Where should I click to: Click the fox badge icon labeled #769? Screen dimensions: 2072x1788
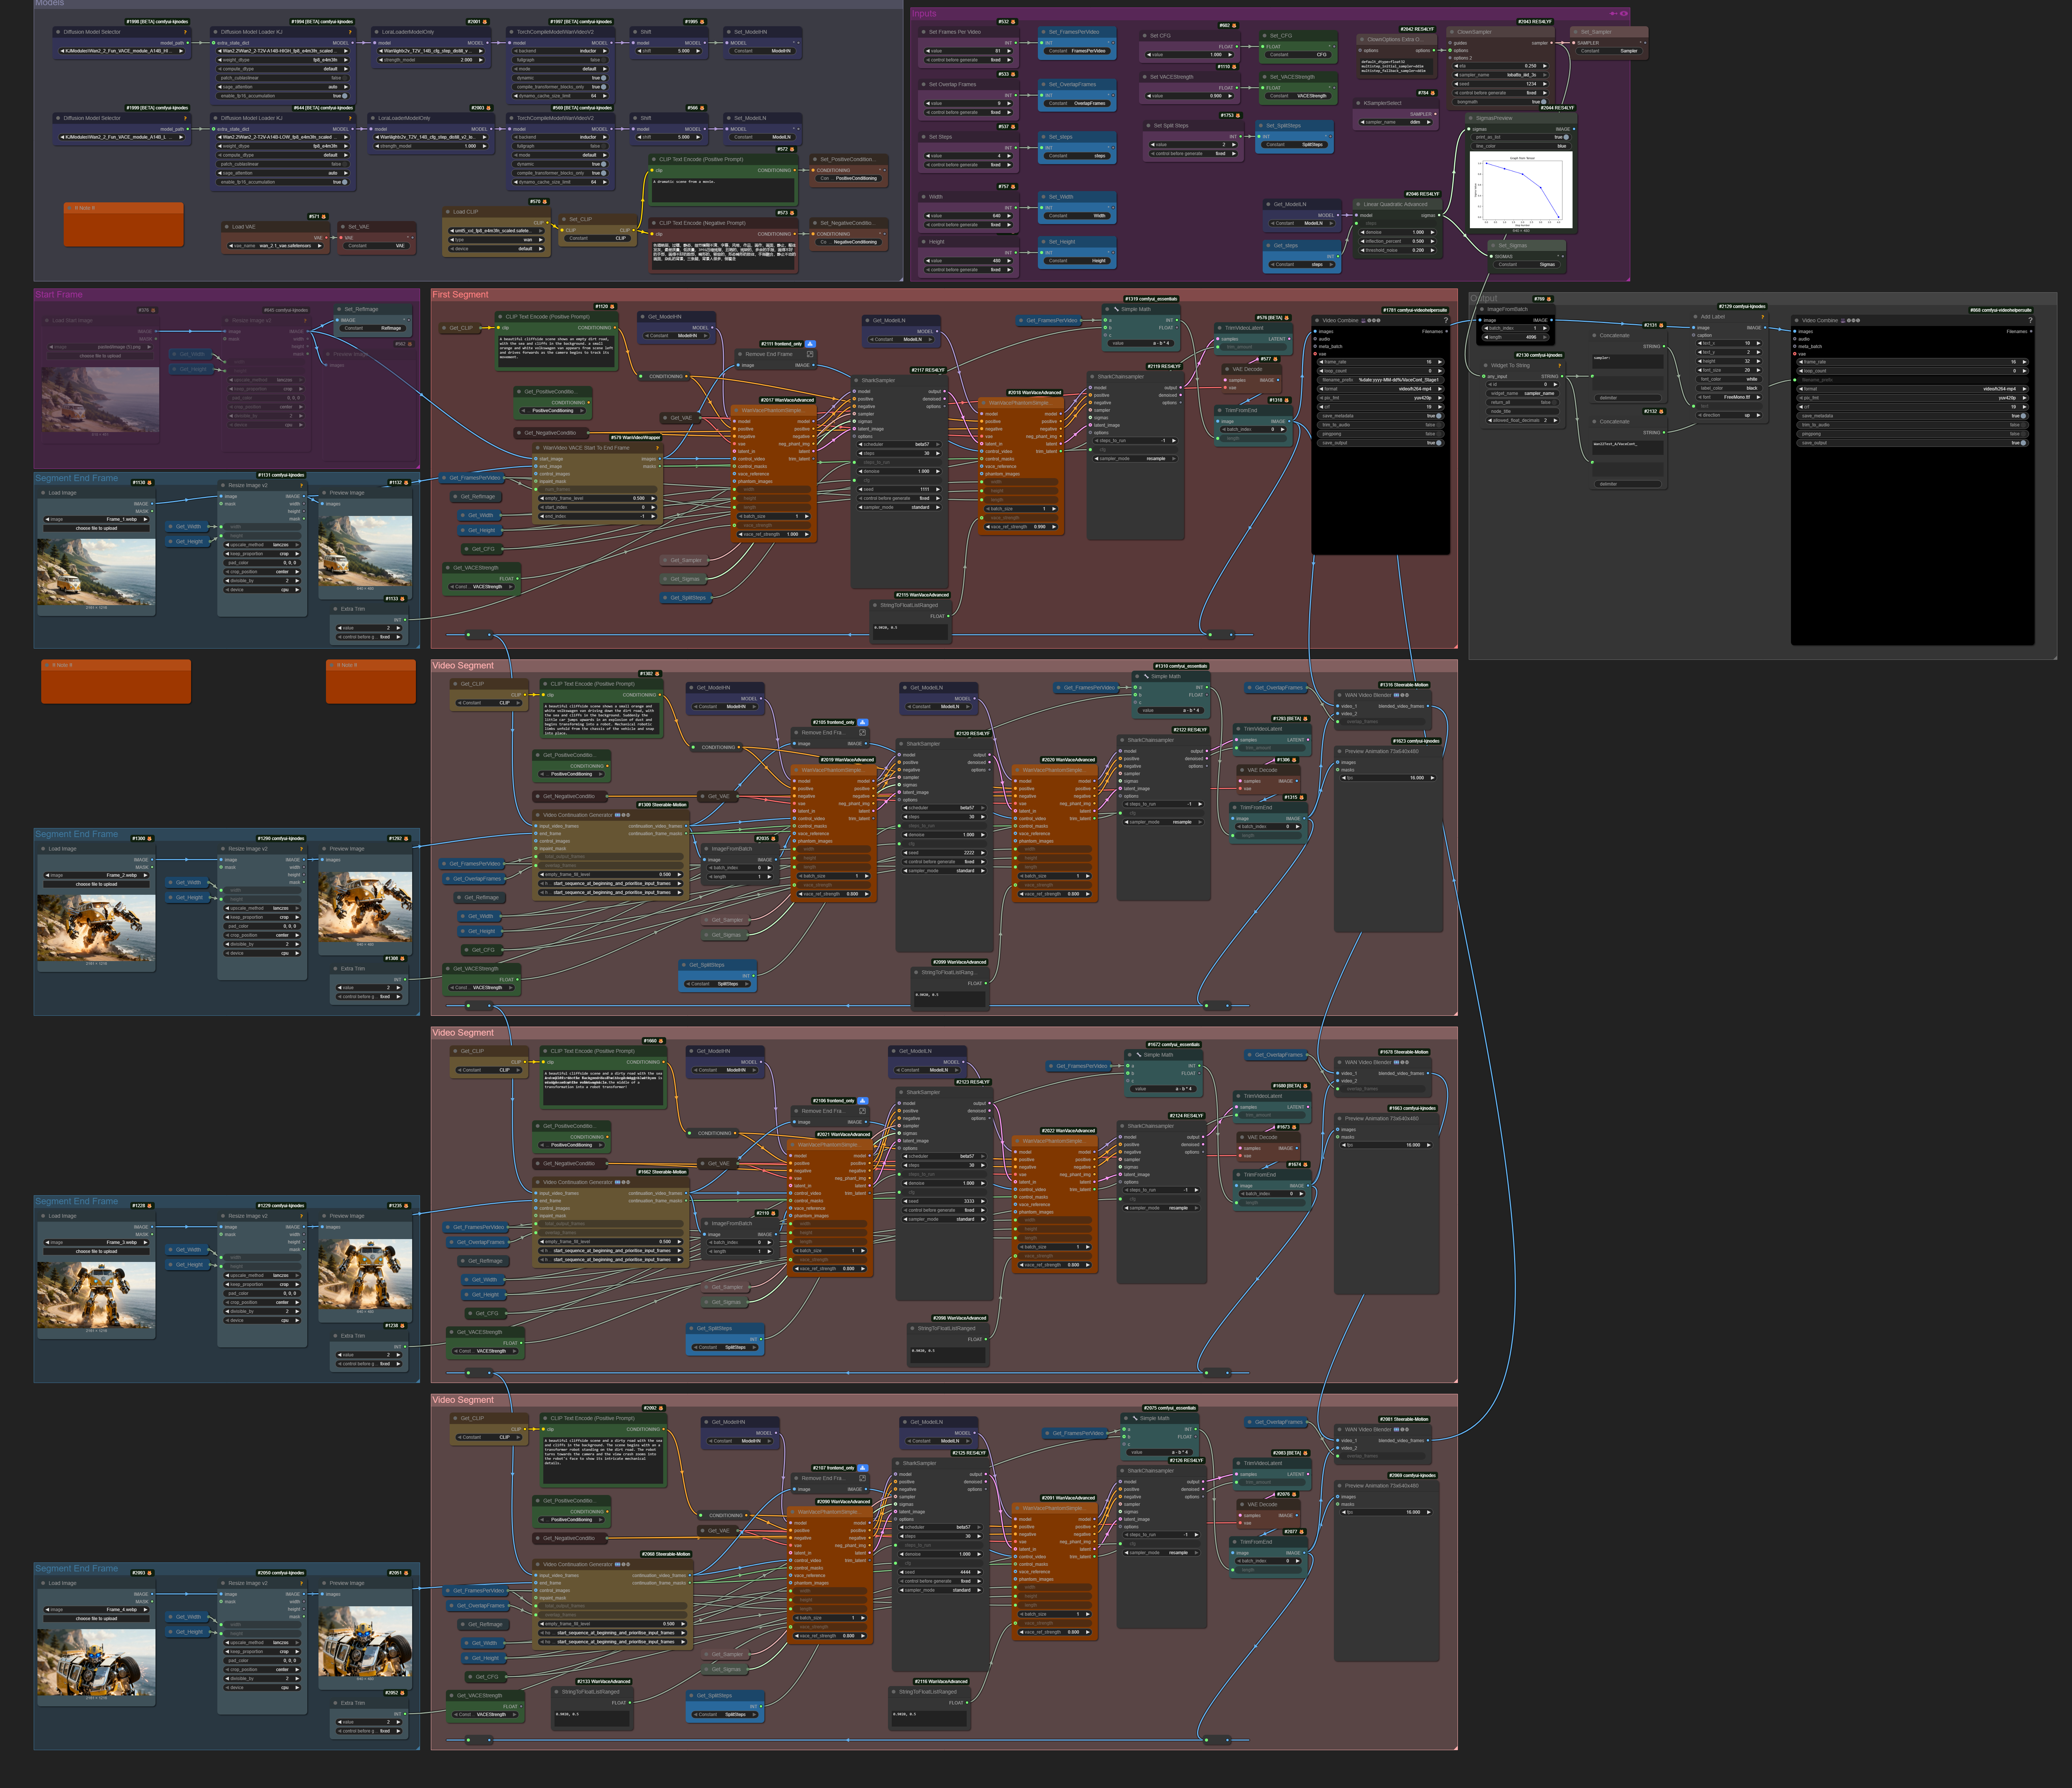[x=1549, y=299]
